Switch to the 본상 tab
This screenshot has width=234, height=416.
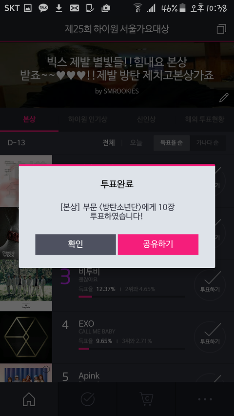pos(29,119)
